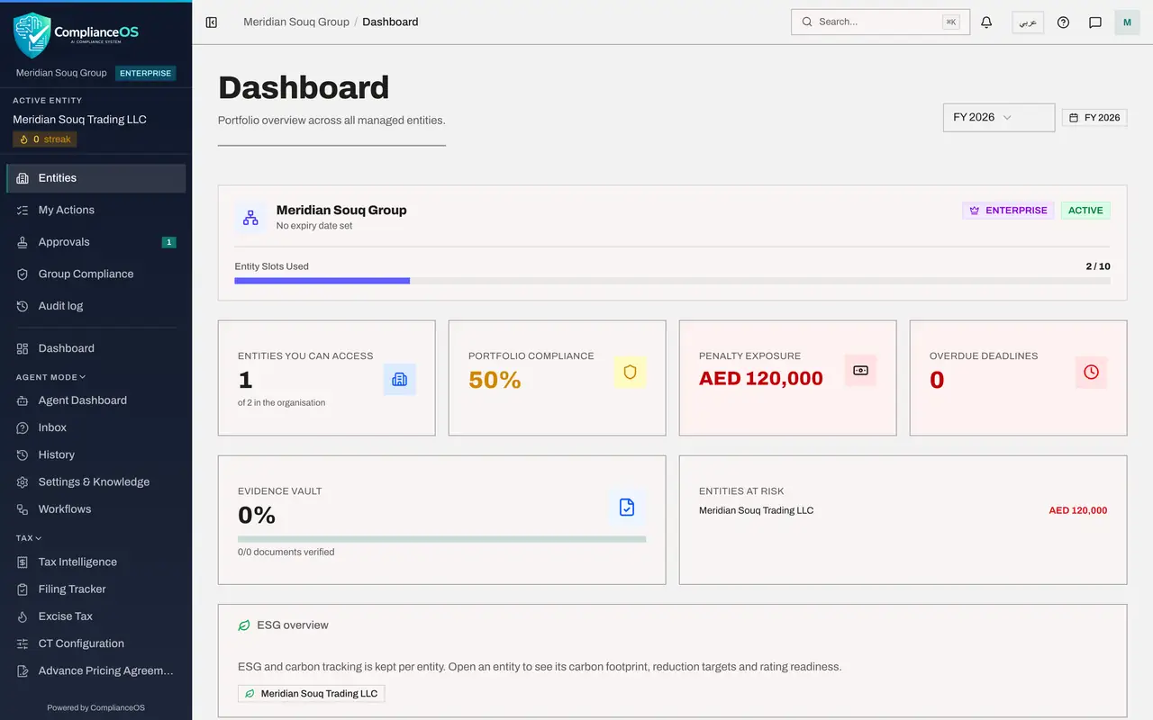Open the help question-mark icon
1153x720 pixels.
click(x=1063, y=22)
